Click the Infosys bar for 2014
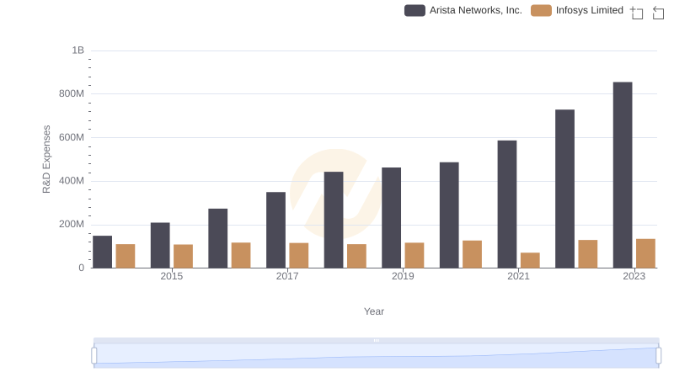 [126, 256]
